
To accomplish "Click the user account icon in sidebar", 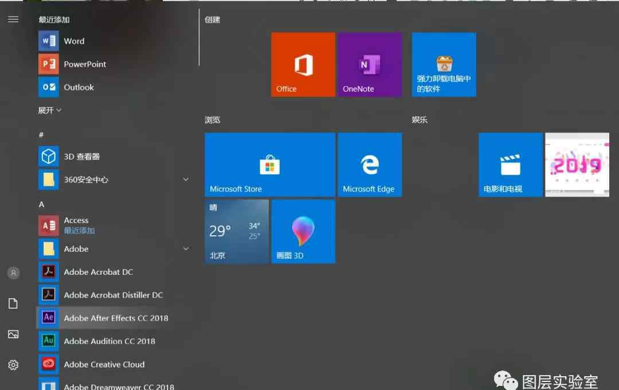I will click(13, 272).
